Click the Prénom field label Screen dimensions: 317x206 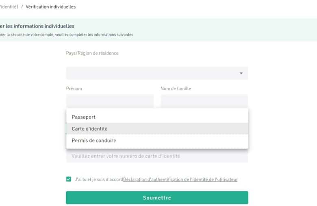click(74, 89)
